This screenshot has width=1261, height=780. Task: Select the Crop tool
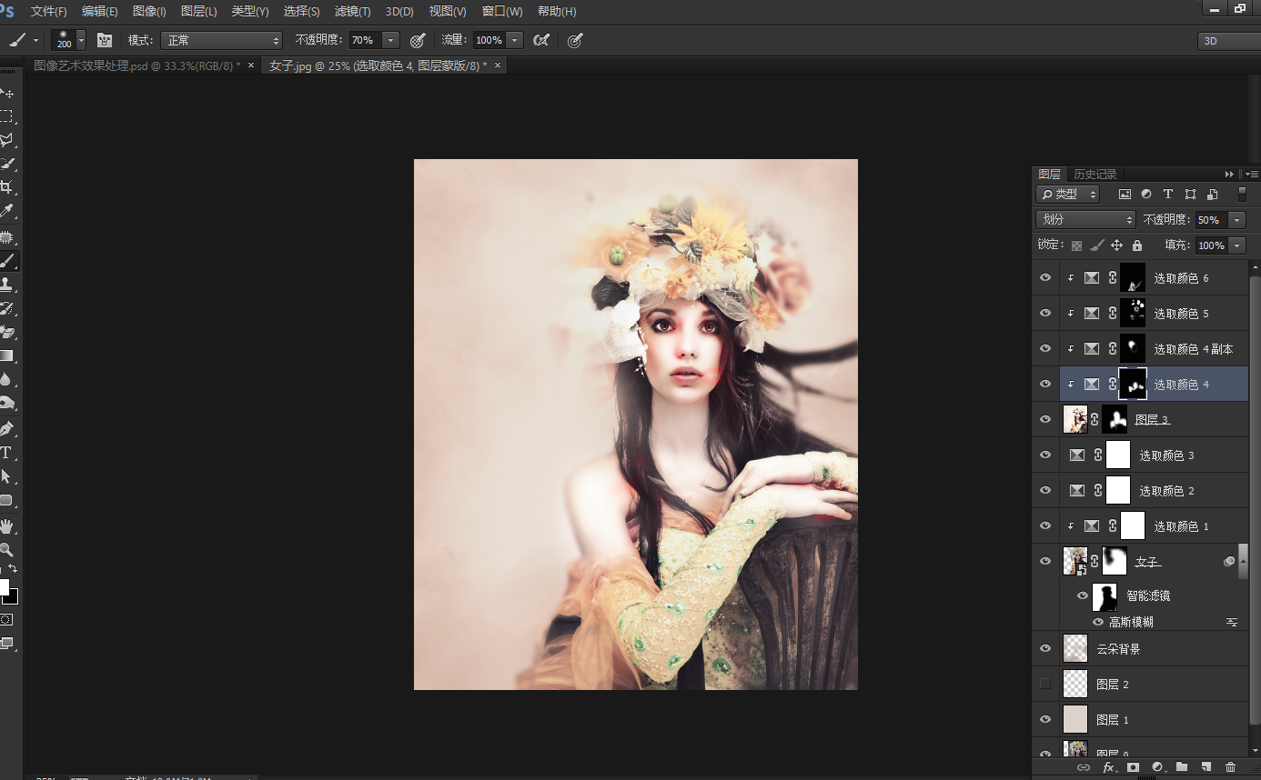point(7,187)
